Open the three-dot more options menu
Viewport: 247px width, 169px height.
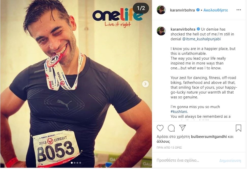point(239,10)
